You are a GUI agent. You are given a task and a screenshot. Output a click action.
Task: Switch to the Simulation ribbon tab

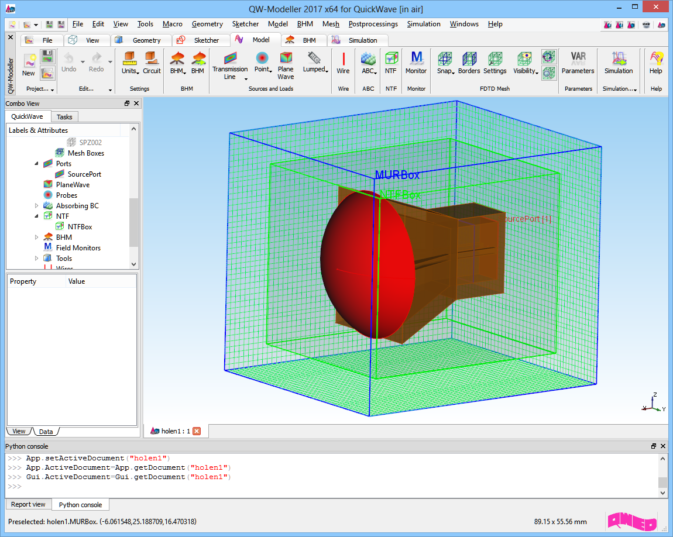[x=357, y=40]
